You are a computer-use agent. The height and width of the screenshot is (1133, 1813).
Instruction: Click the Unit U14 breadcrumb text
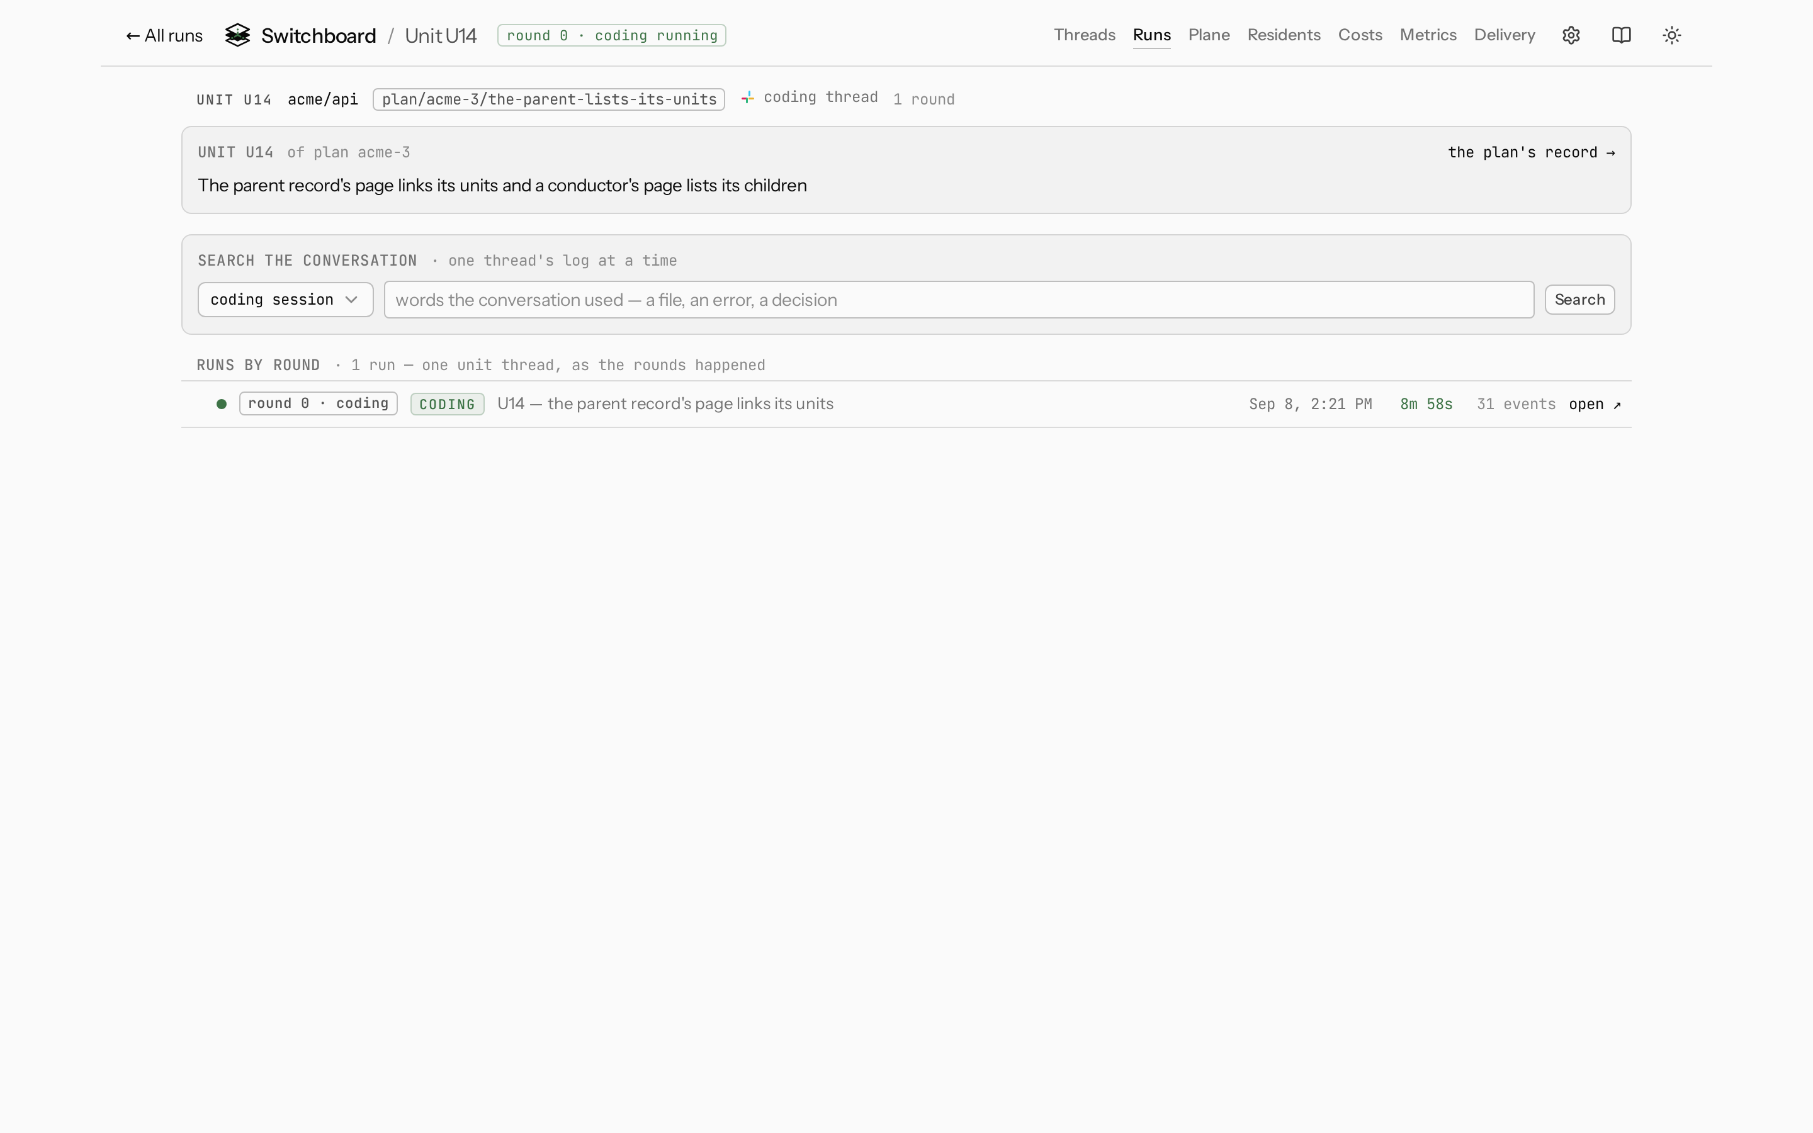point(441,35)
